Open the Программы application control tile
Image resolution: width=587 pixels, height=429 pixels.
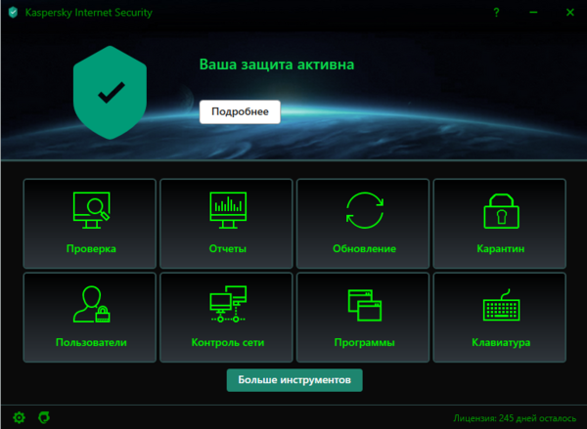(x=363, y=318)
